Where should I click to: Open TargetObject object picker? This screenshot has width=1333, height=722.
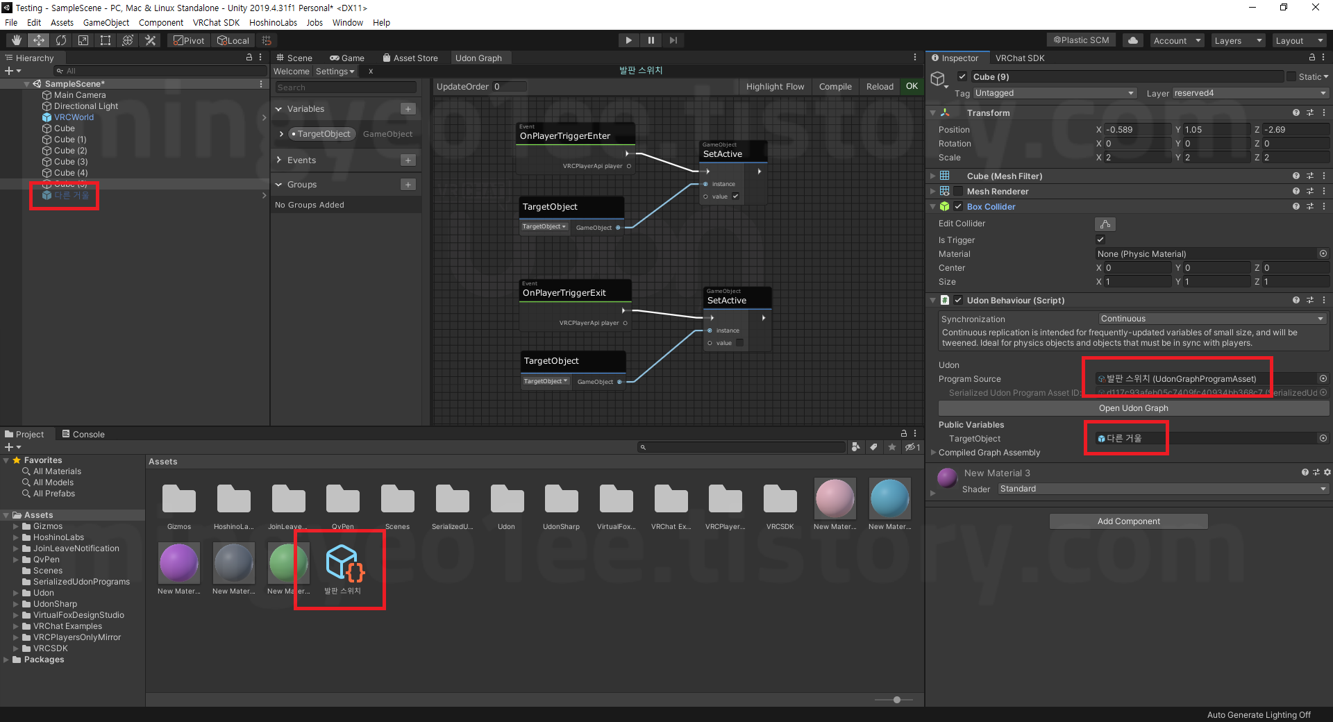(1323, 438)
